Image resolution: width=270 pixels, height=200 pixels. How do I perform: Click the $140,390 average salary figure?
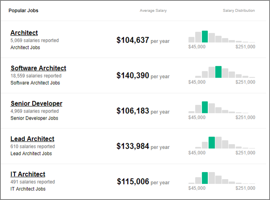tap(133, 76)
